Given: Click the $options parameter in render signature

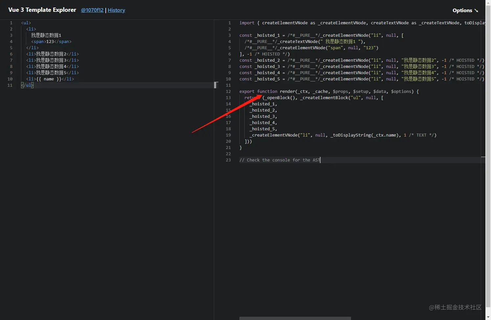Looking at the screenshot, I should (x=401, y=92).
